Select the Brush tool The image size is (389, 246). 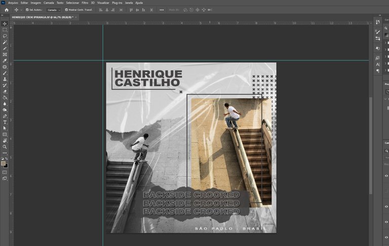tap(5, 73)
